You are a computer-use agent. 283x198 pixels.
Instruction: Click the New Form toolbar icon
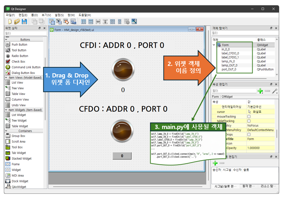tap(10, 22)
